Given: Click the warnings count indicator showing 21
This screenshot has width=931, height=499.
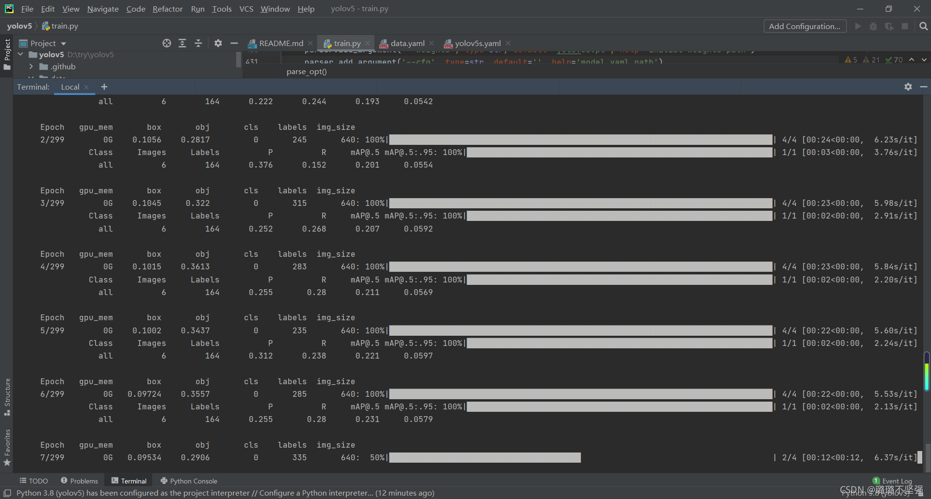Looking at the screenshot, I should pos(871,60).
